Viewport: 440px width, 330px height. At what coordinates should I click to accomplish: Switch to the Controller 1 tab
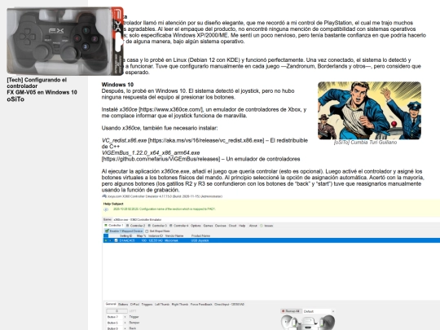[x=114, y=226]
